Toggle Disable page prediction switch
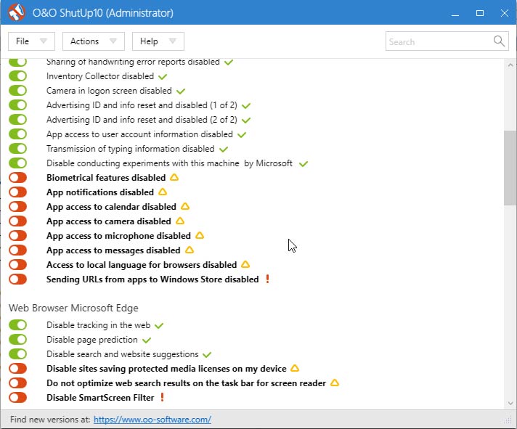This screenshot has height=429, width=517. [18, 340]
